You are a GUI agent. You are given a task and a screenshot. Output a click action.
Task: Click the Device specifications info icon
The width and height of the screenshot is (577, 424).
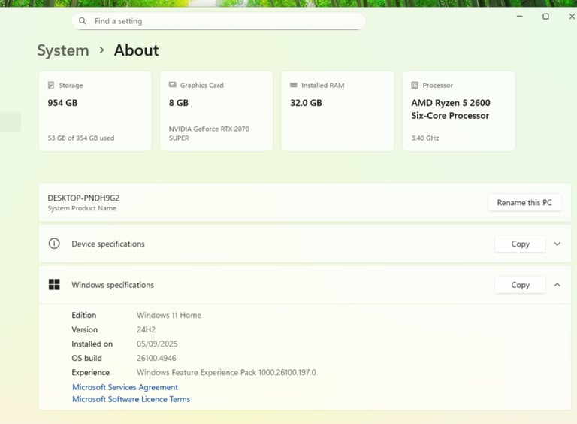tap(54, 244)
